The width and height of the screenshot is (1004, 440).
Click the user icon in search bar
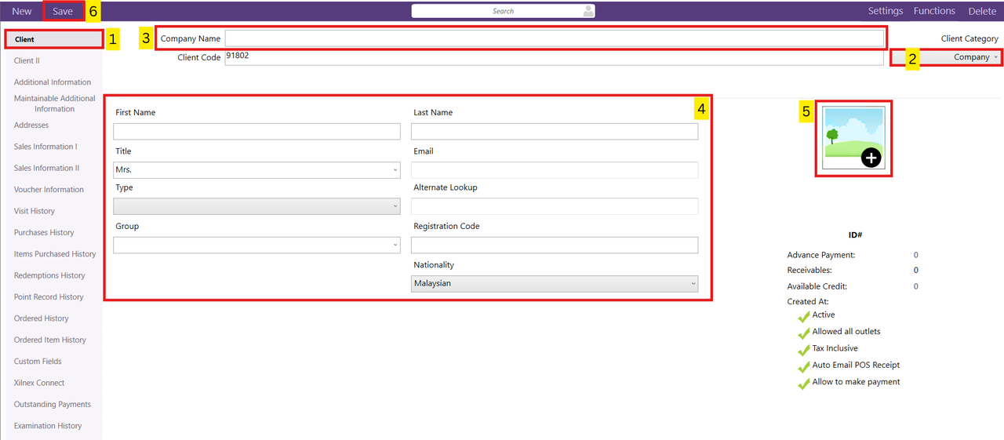click(x=587, y=11)
